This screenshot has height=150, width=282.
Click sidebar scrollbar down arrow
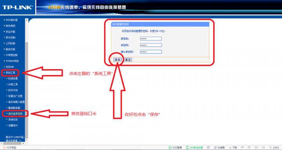pos(27,140)
